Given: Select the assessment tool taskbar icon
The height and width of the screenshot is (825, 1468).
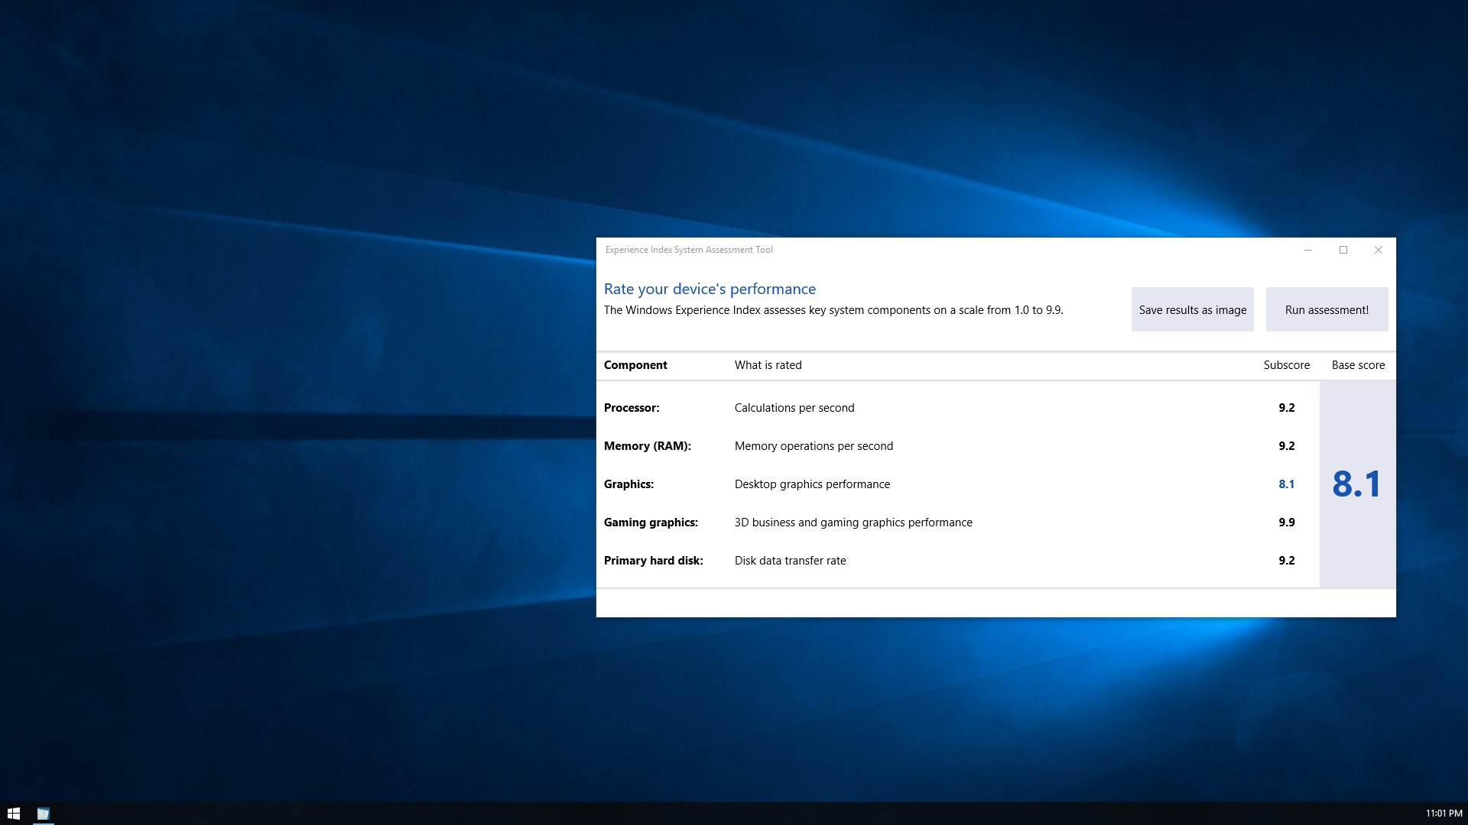Looking at the screenshot, I should point(44,814).
